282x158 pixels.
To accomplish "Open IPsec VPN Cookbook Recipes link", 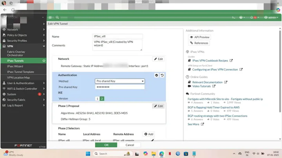I will pos(210,61).
